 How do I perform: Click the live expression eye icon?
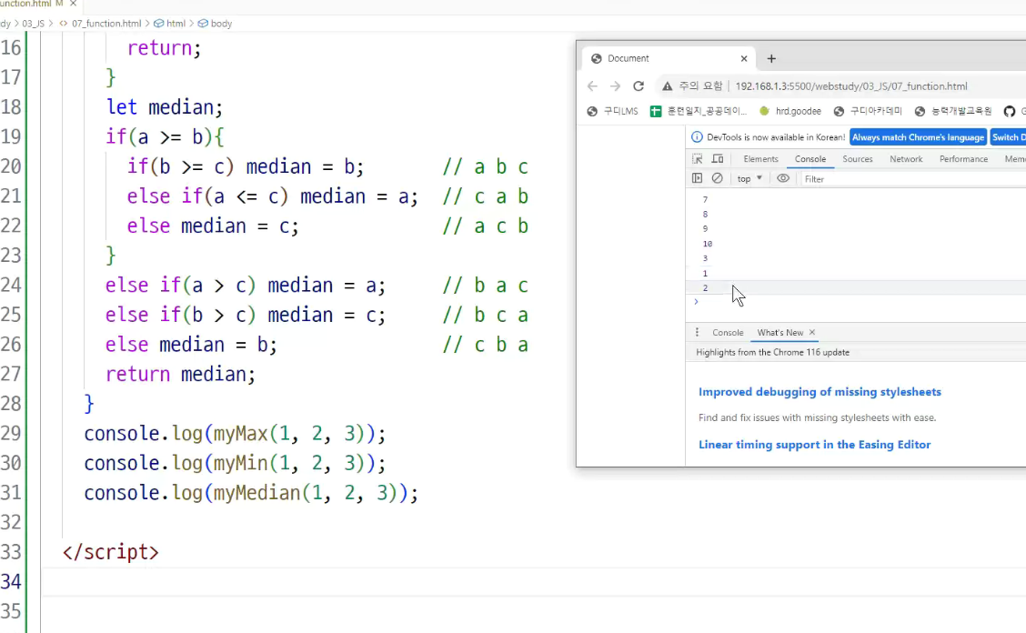[782, 178]
